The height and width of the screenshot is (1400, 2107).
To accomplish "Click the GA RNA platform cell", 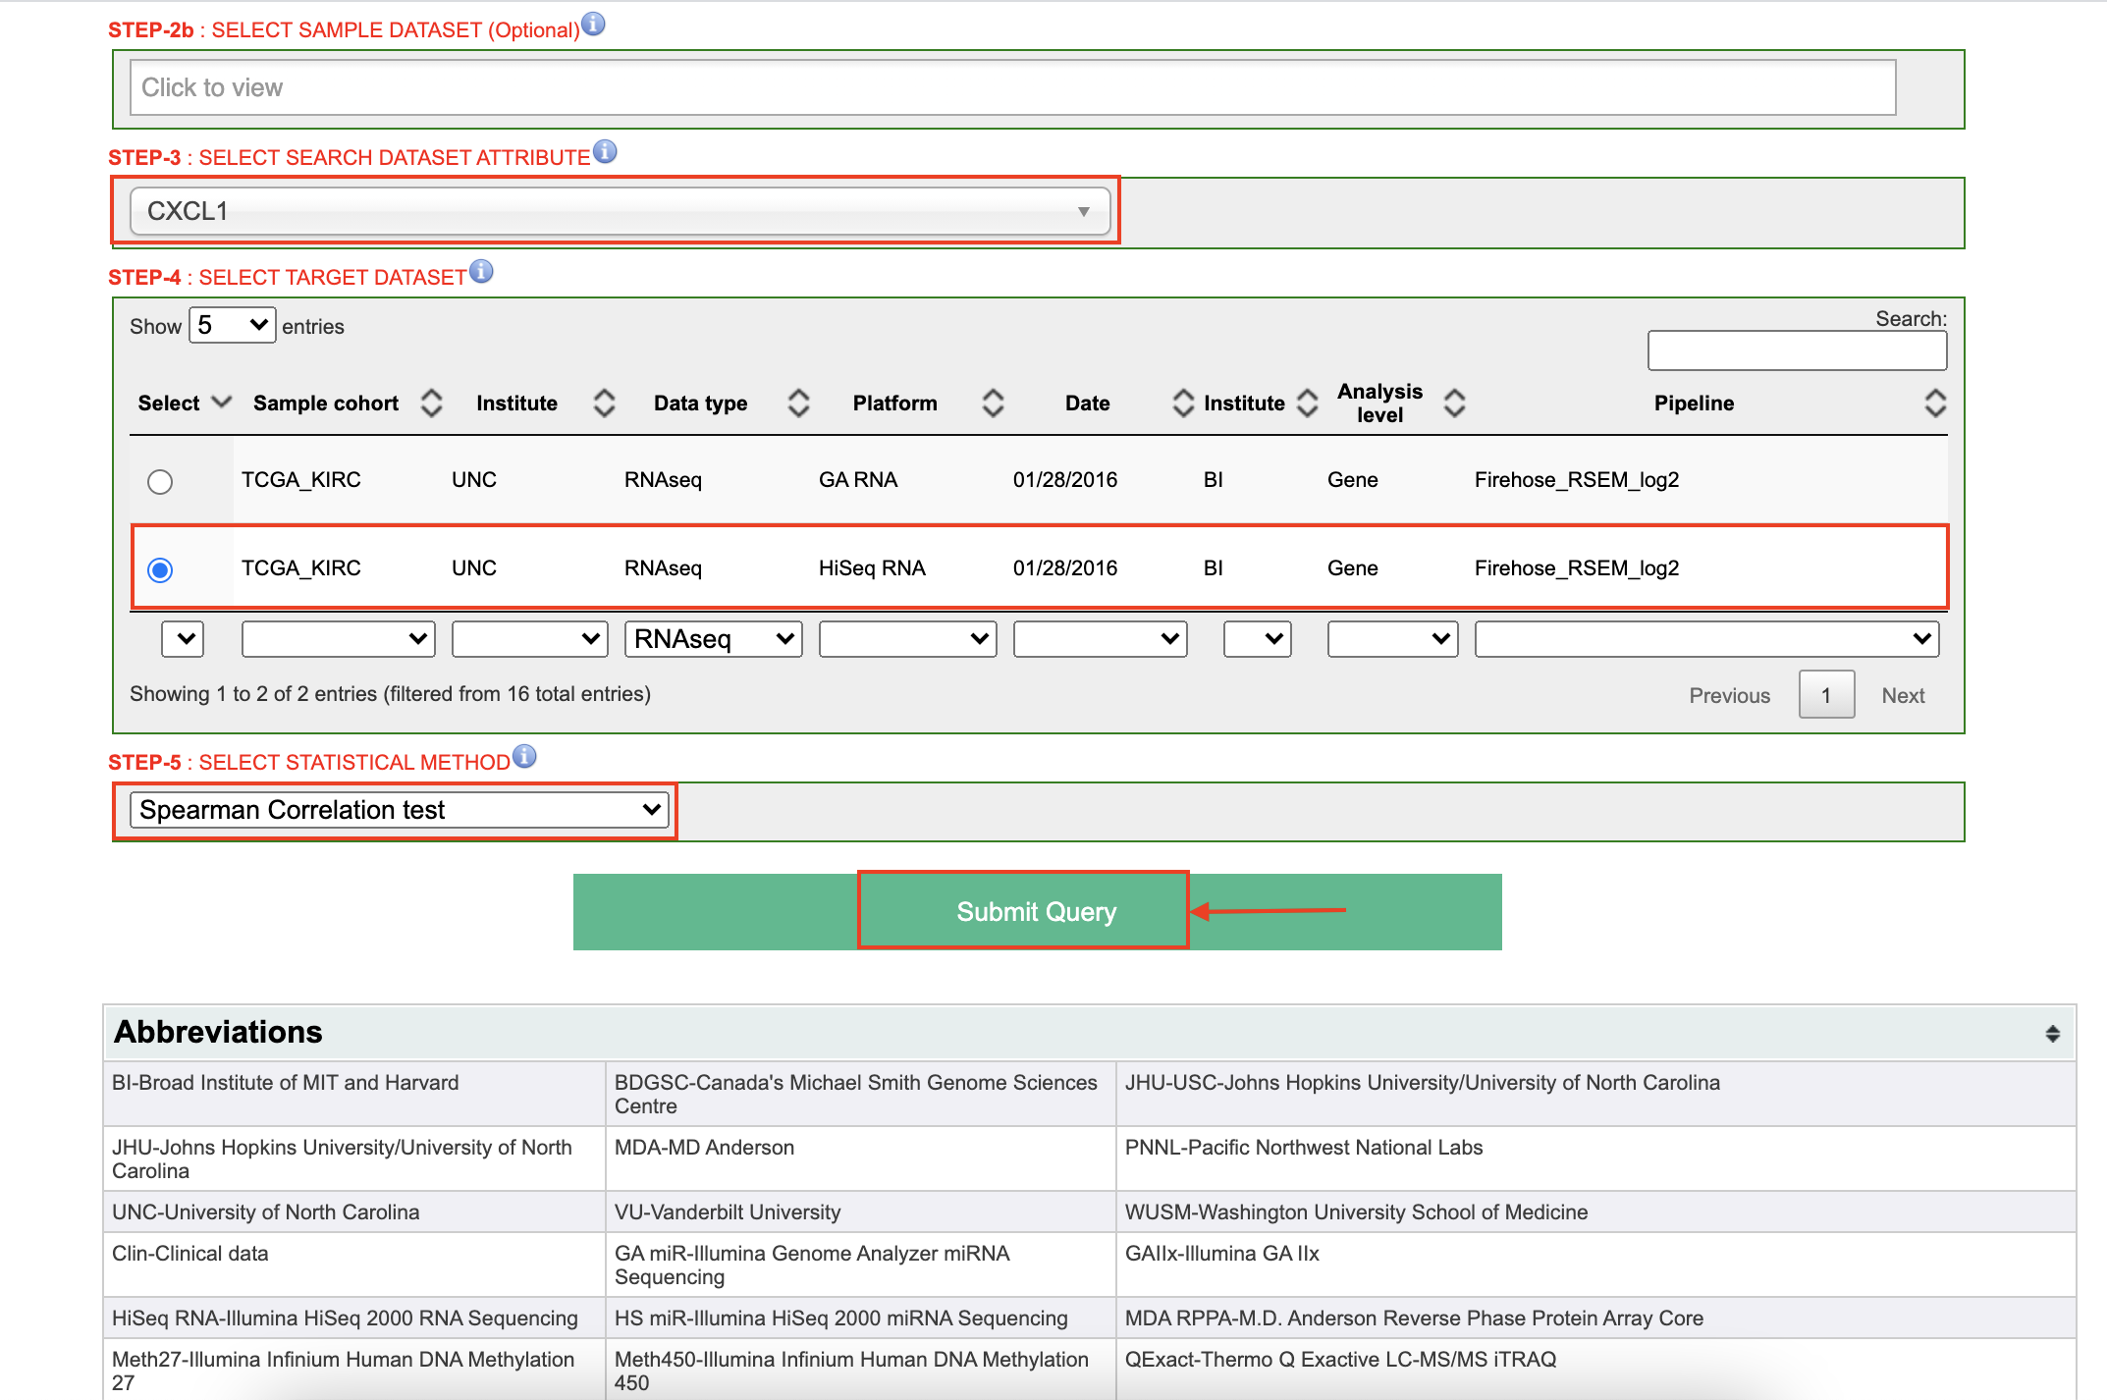I will click(x=858, y=480).
